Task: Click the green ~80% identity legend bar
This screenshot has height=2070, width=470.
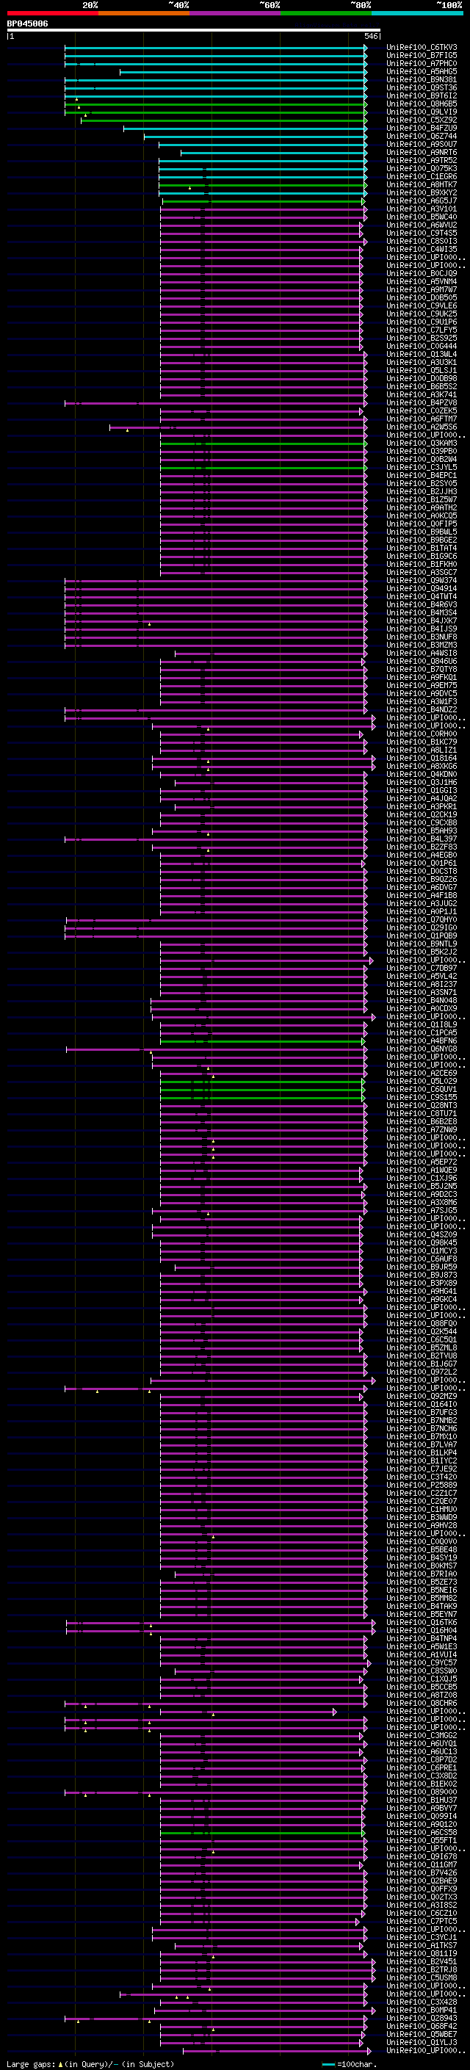Action: coord(326,13)
